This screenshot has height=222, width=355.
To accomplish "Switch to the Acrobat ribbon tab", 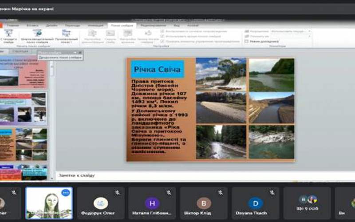I will pyautogui.click(x=193, y=25).
